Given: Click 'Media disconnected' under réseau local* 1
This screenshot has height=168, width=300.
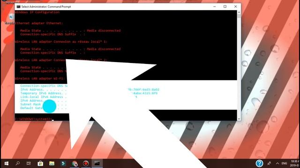Looking at the screenshot, I should (104, 49).
